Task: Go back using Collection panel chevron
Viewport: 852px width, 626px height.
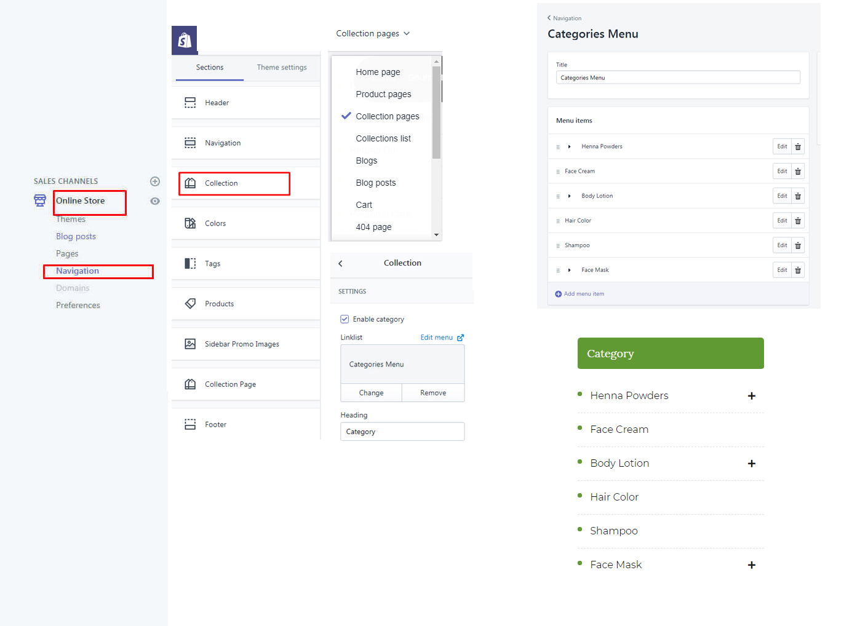Action: pos(340,263)
